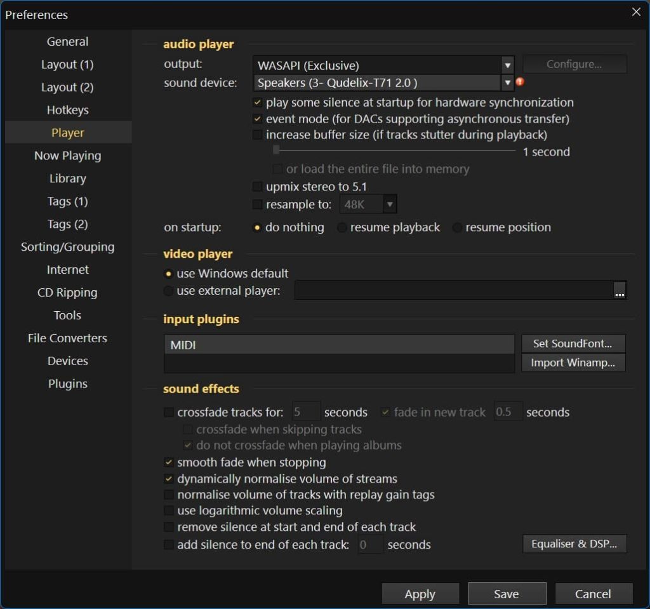Click the buffer size slider track

[394, 151]
